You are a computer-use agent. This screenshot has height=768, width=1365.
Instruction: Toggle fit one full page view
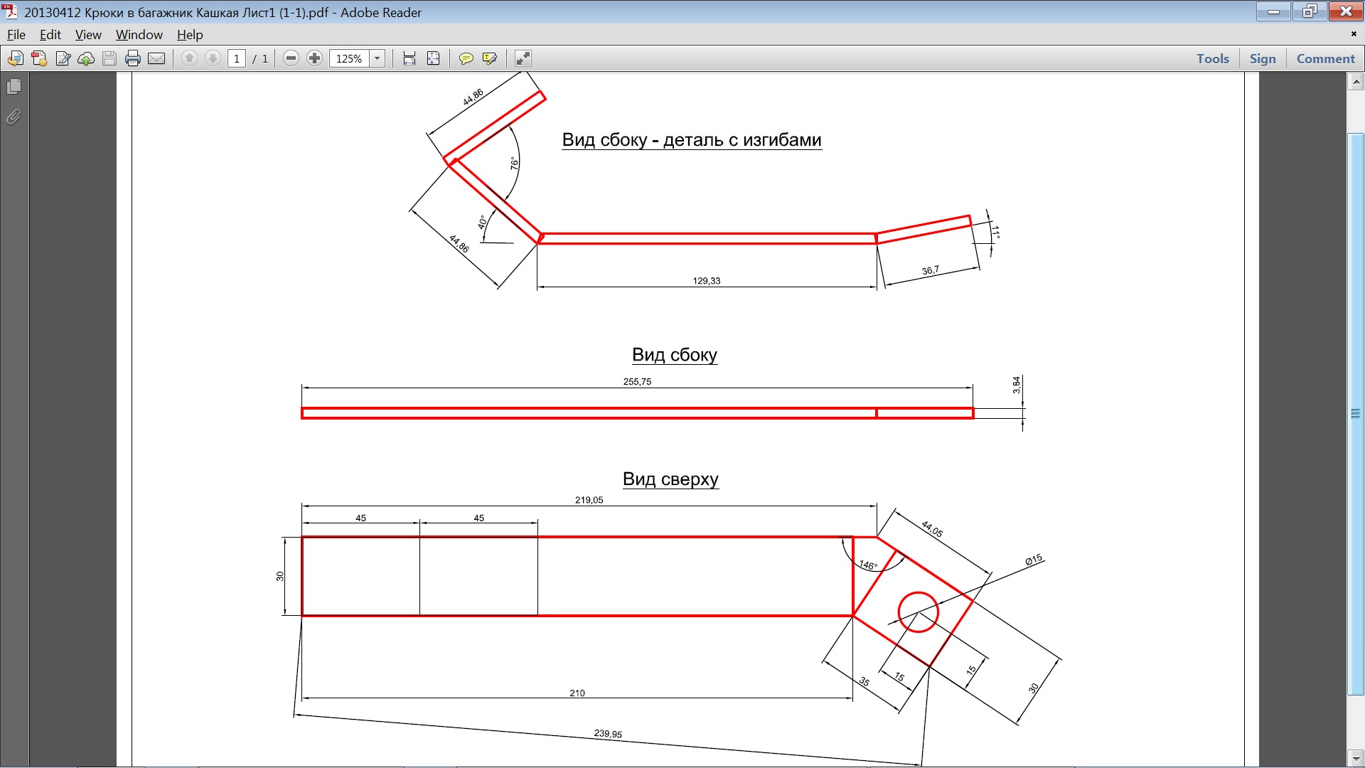[433, 59]
